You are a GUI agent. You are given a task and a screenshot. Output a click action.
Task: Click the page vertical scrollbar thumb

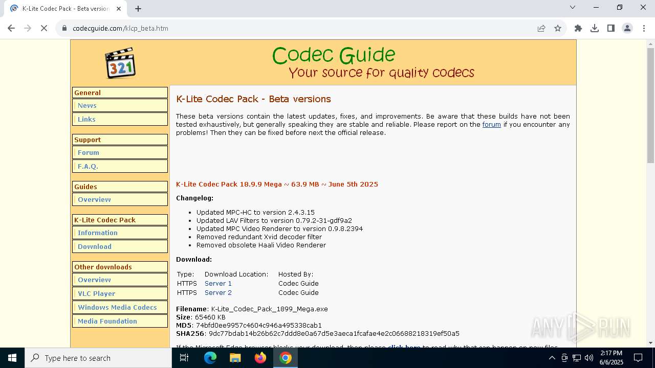pyautogui.click(x=650, y=106)
